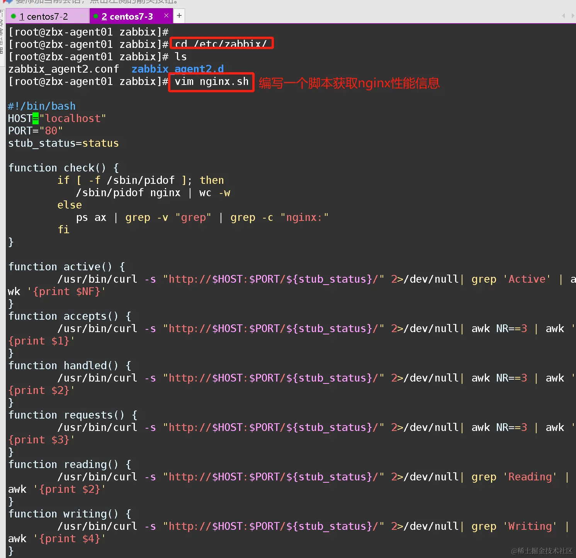Click the 'function active() {' line

[66, 267]
